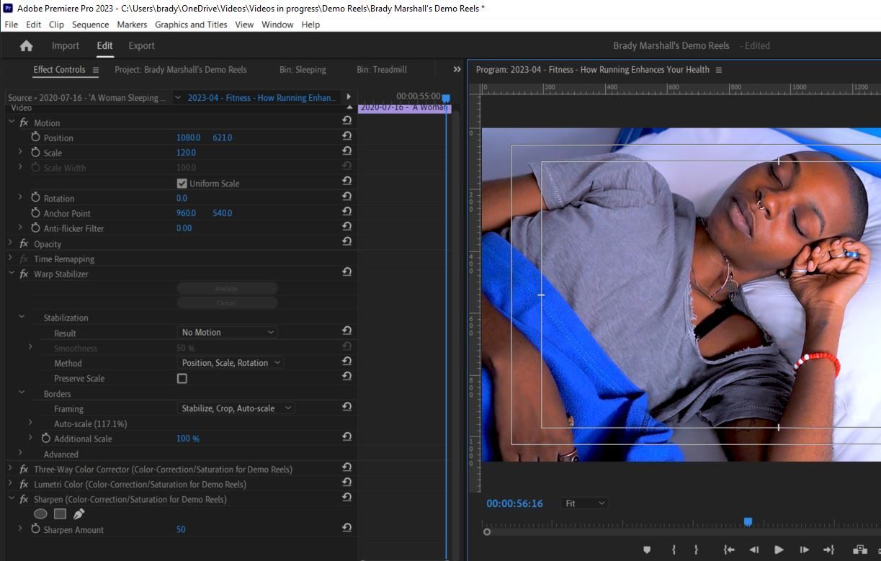Expand the Advanced section
This screenshot has width=881, height=561.
(20, 453)
